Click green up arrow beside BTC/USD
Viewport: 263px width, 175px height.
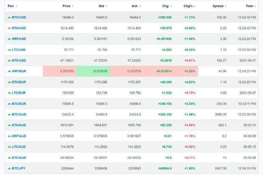click(9, 17)
